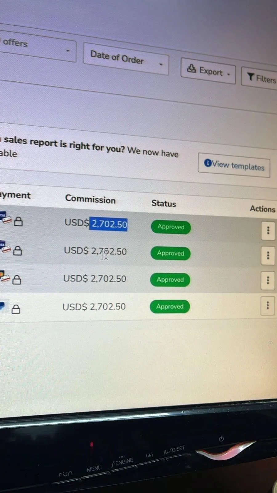The image size is (277, 493).
Task: Open three-dot actions menu in third row
Action: pyautogui.click(x=267, y=280)
